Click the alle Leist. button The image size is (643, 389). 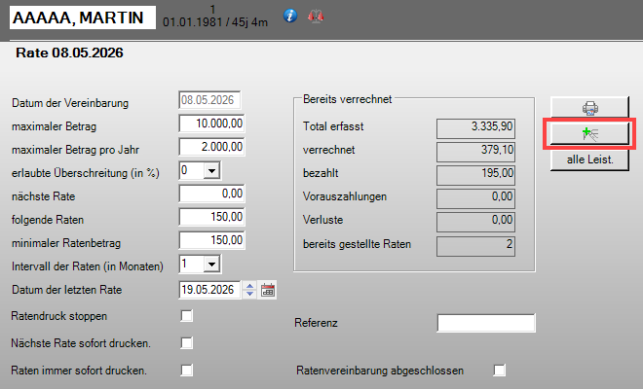[589, 159]
